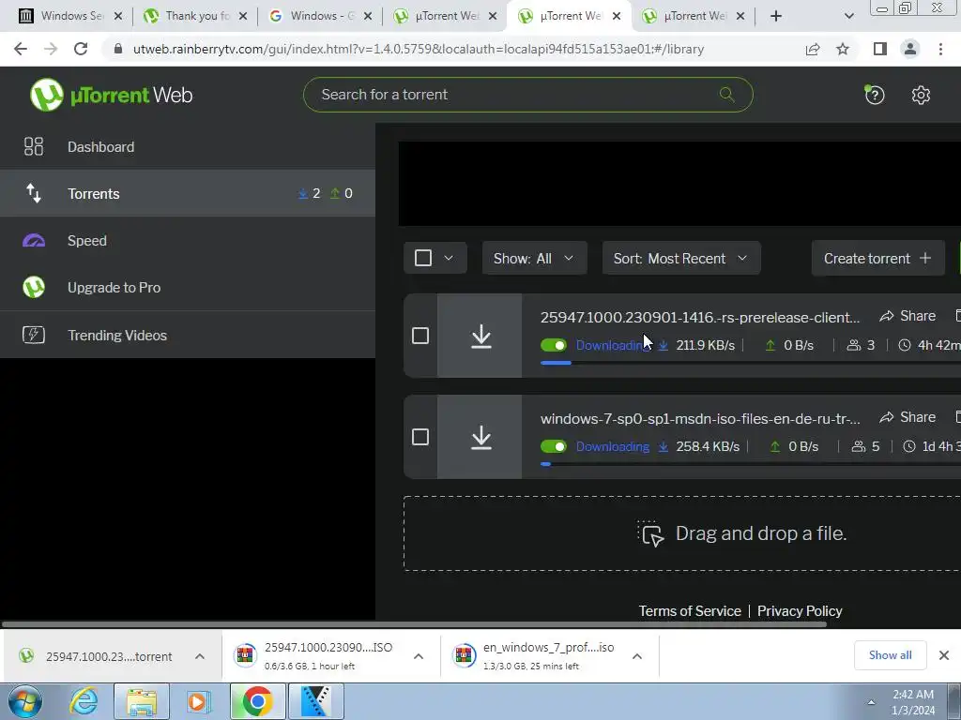Open Terms of Service link
The image size is (961, 720).
[x=690, y=611]
